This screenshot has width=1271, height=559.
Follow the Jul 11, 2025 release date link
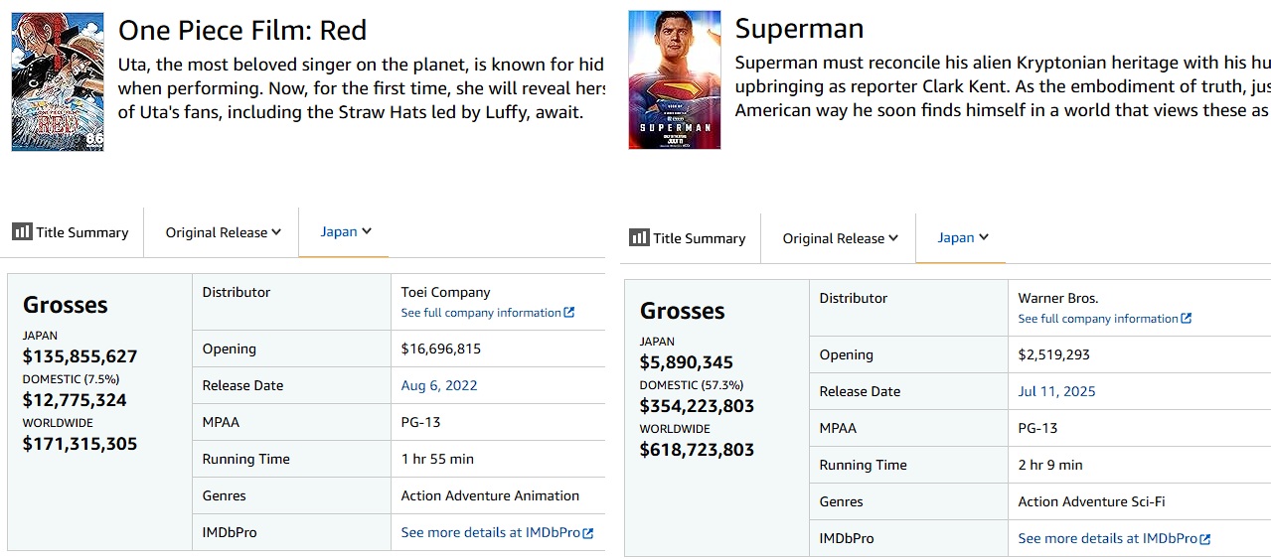(x=1056, y=391)
